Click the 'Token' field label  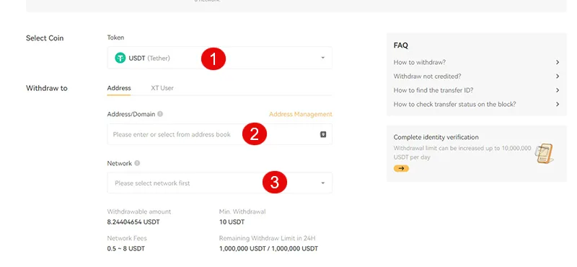(x=115, y=38)
